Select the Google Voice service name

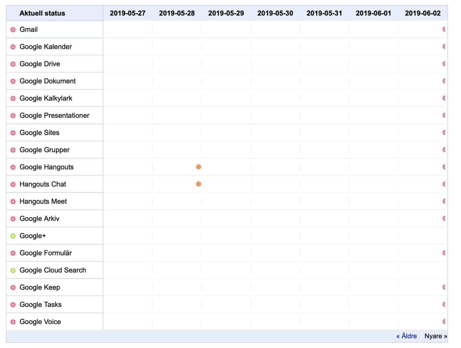(x=40, y=322)
